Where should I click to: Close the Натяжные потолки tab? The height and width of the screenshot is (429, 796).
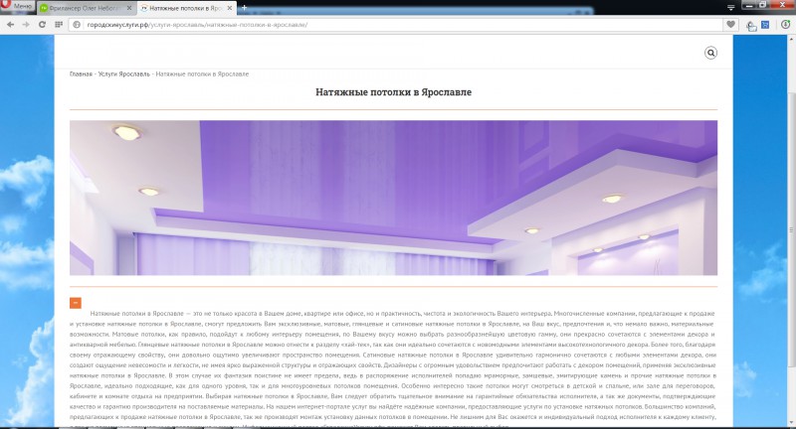pyautogui.click(x=230, y=8)
